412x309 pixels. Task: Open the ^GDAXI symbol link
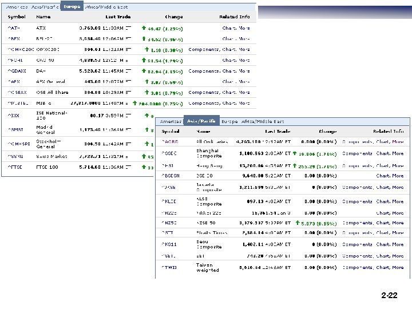[17, 71]
